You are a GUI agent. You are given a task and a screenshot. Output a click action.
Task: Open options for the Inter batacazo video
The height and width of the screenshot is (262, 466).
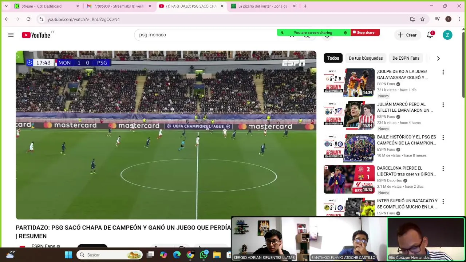click(443, 202)
